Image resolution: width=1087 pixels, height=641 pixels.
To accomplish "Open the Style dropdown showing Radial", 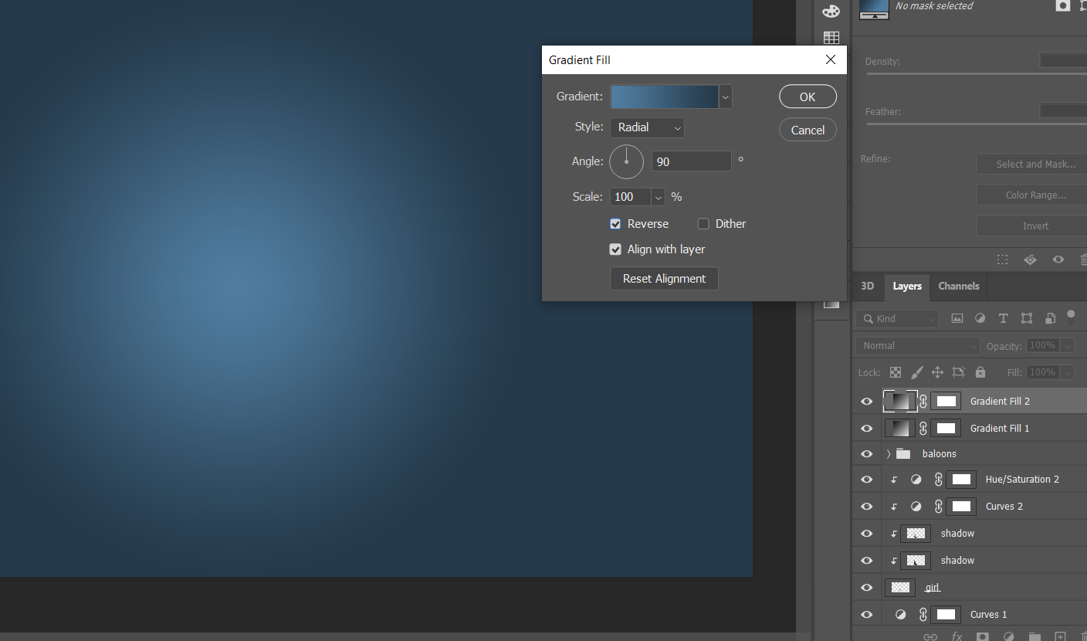I will (x=647, y=127).
